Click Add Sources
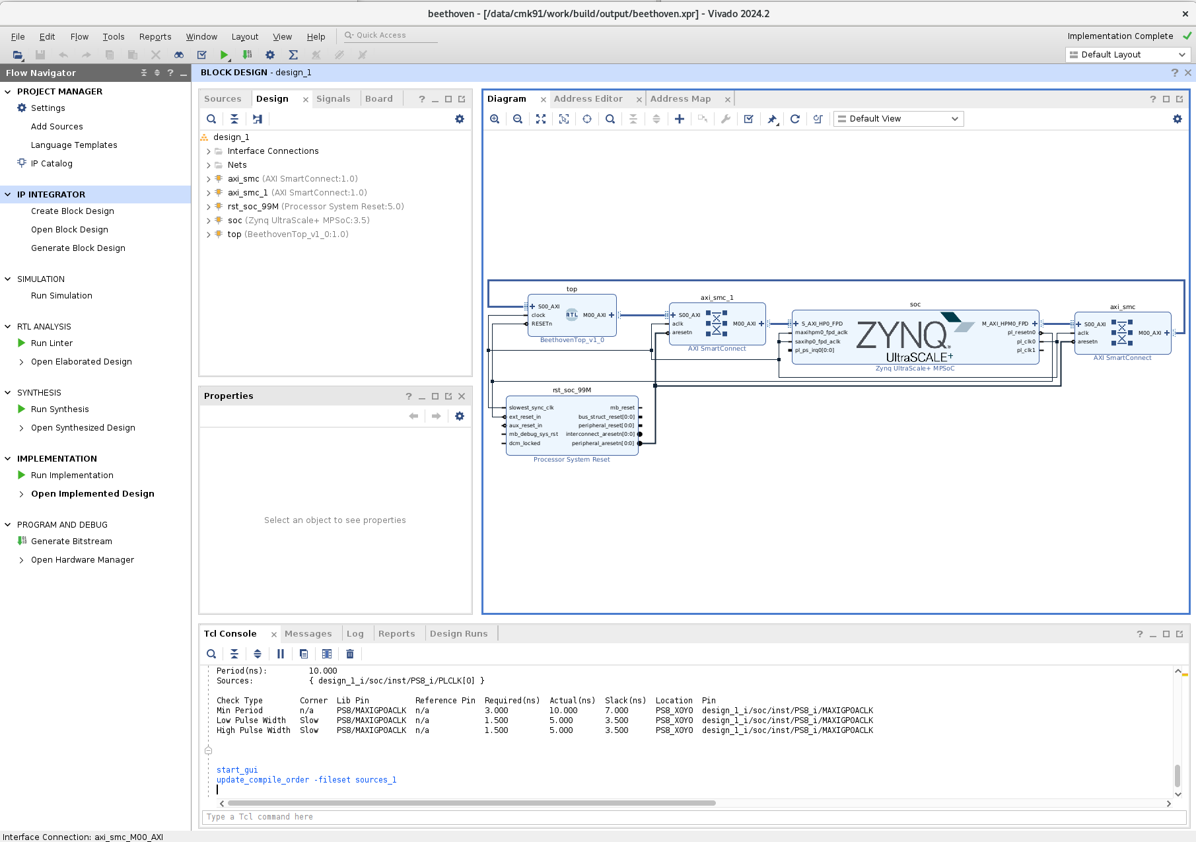This screenshot has width=1196, height=842. coord(57,127)
